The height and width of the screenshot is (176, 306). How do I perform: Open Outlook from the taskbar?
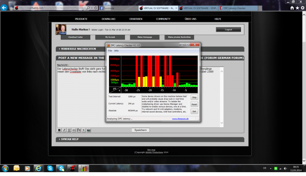click(16, 168)
